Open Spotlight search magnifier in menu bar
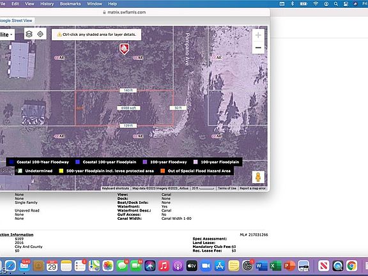Image resolution: width=368 pixels, height=276 pixels. click(x=336, y=4)
